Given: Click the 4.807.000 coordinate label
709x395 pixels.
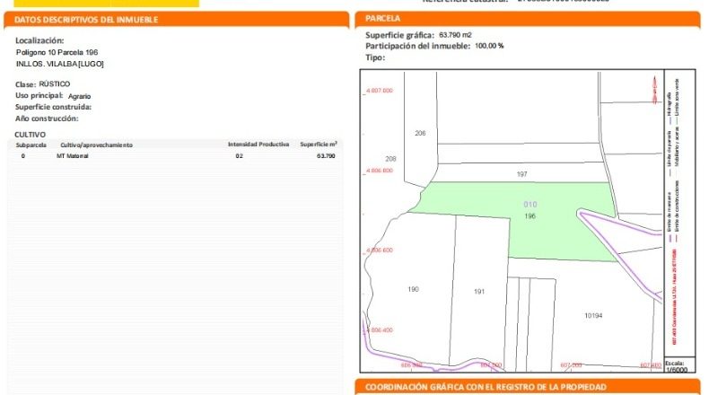Looking at the screenshot, I should 379,91.
